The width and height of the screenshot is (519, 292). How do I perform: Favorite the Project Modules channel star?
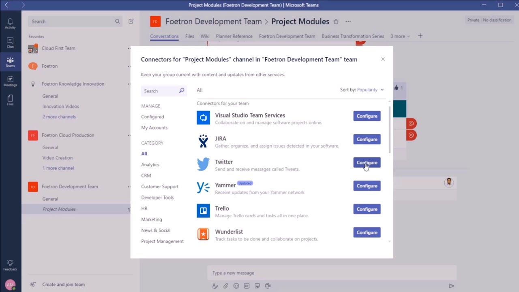(x=336, y=21)
